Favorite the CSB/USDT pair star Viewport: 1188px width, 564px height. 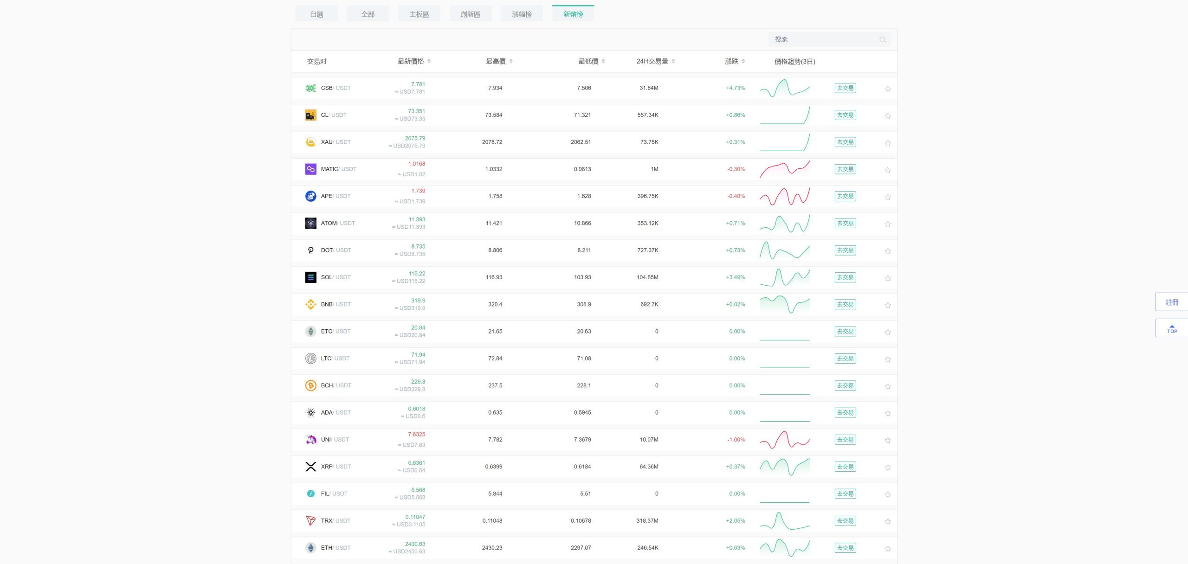[887, 89]
